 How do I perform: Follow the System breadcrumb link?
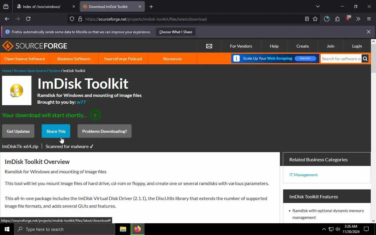coord(55,71)
